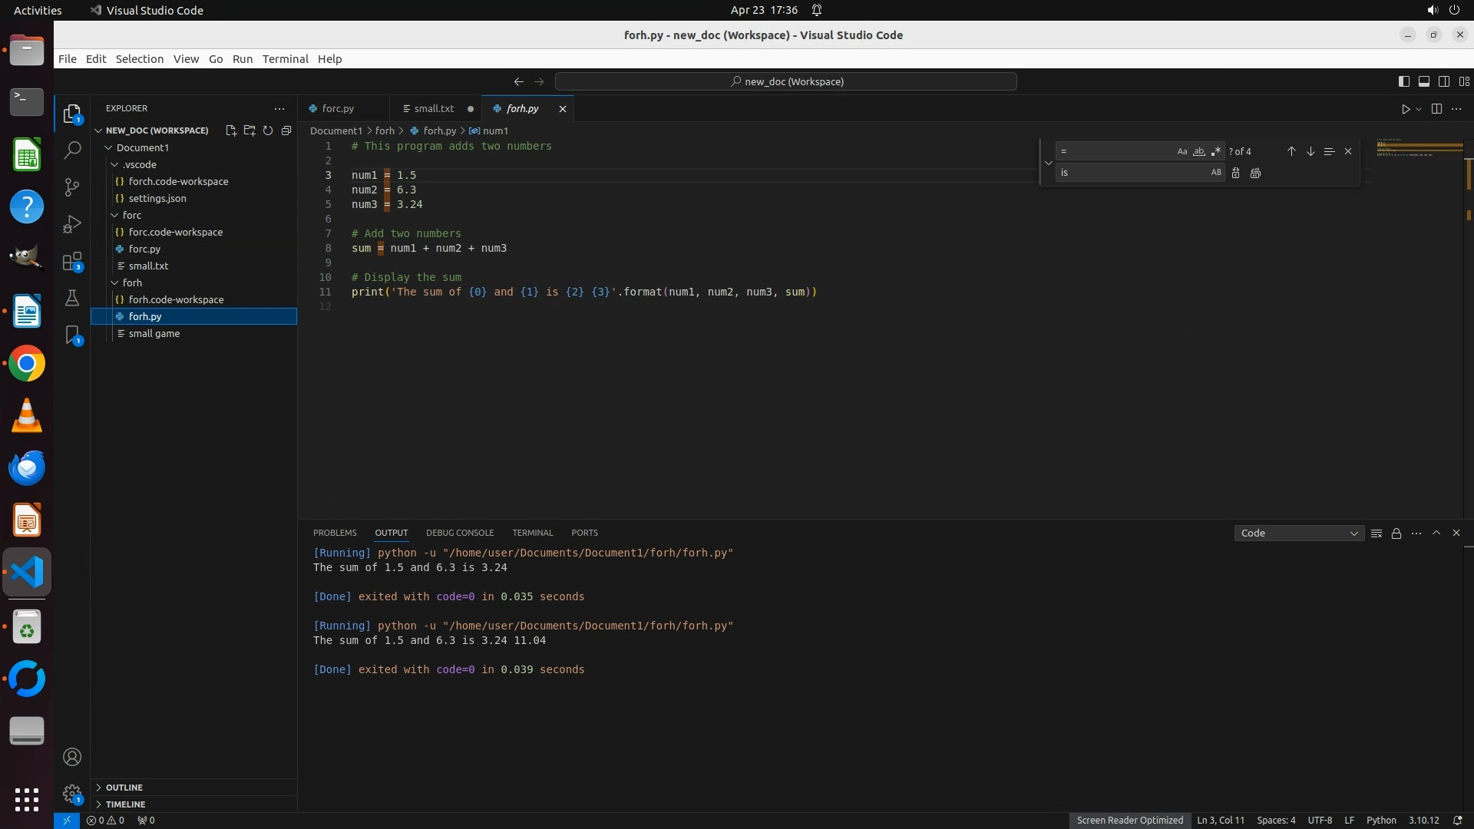Switch to the Debug Console tab

pyautogui.click(x=460, y=533)
